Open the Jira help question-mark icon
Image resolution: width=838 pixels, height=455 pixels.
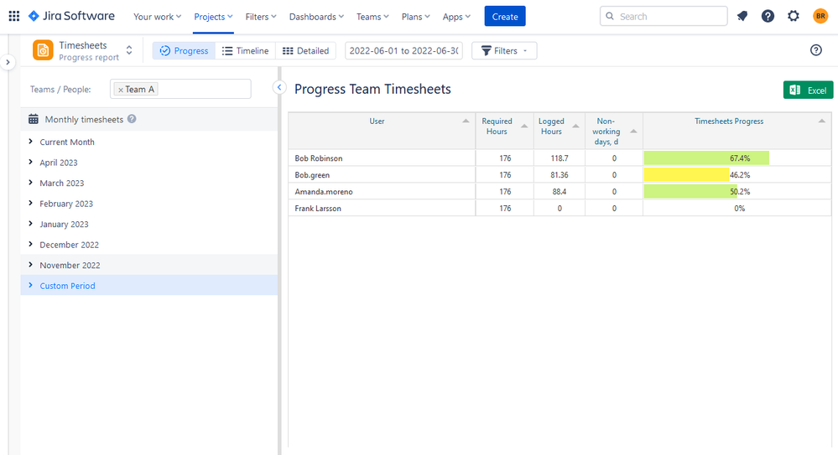(x=768, y=16)
